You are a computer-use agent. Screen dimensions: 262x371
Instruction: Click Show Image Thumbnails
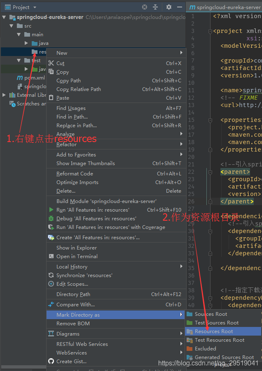117,163
